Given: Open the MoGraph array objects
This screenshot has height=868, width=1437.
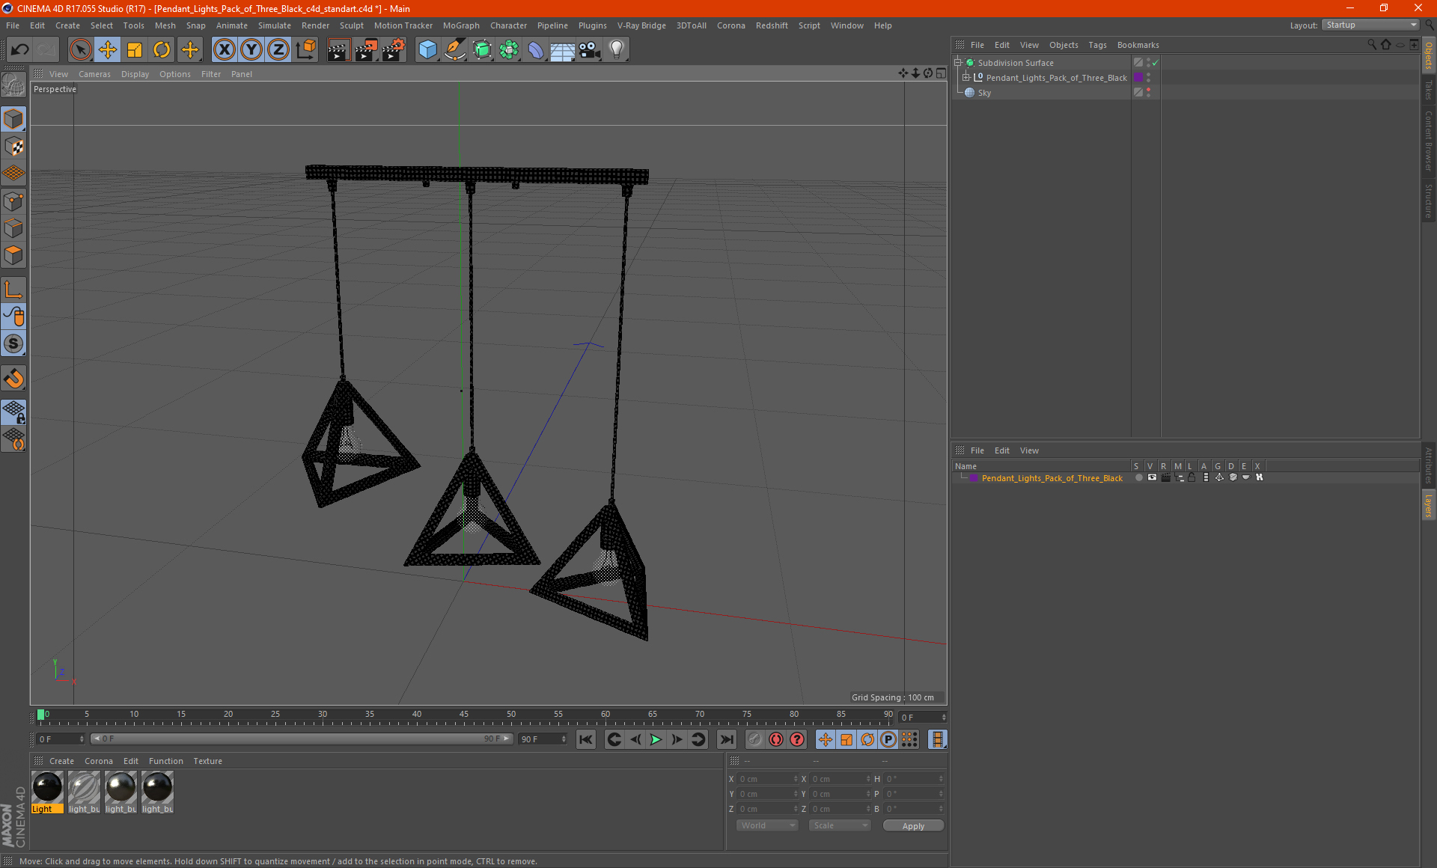Looking at the screenshot, I should point(509,50).
